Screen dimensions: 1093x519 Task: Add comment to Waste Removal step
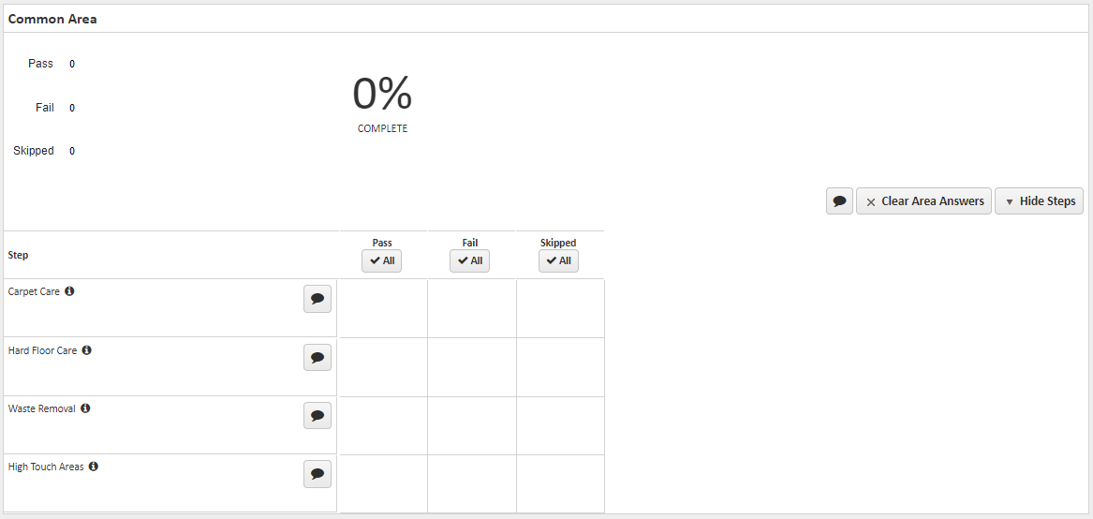[x=318, y=416]
